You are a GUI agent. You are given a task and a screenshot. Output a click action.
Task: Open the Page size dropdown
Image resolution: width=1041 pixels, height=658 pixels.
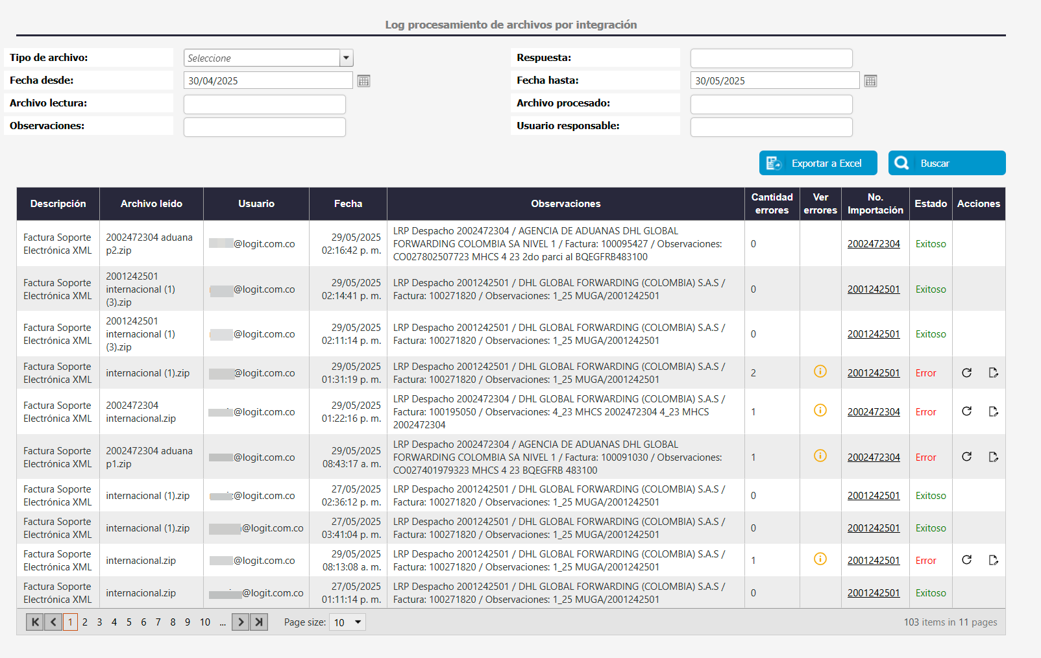tap(348, 622)
